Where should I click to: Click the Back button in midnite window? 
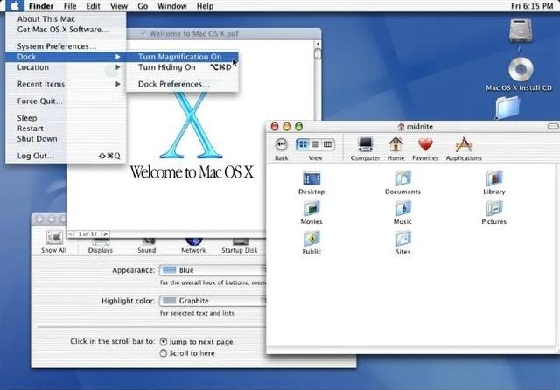pyautogui.click(x=282, y=144)
